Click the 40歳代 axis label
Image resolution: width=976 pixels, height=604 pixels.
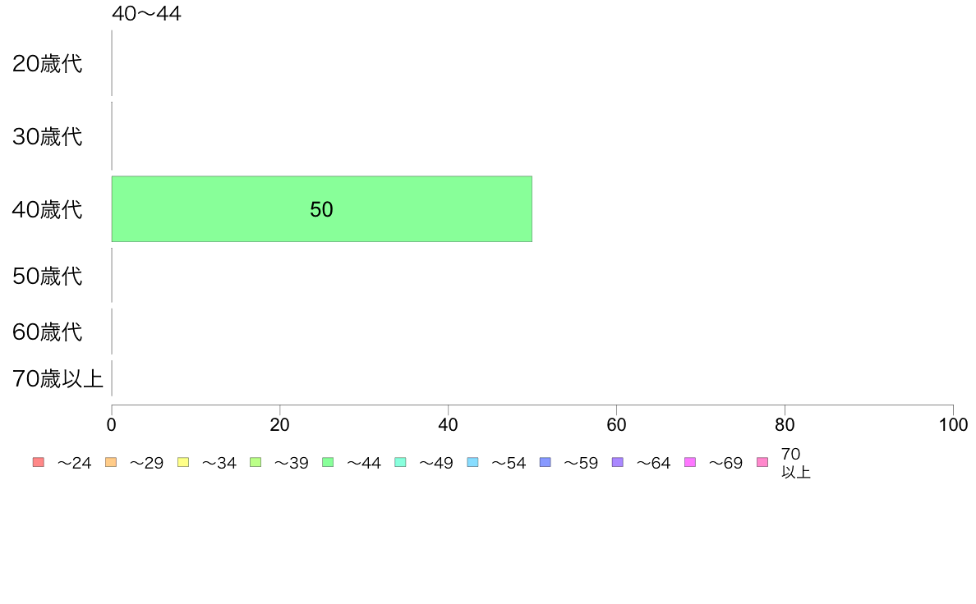(48, 209)
